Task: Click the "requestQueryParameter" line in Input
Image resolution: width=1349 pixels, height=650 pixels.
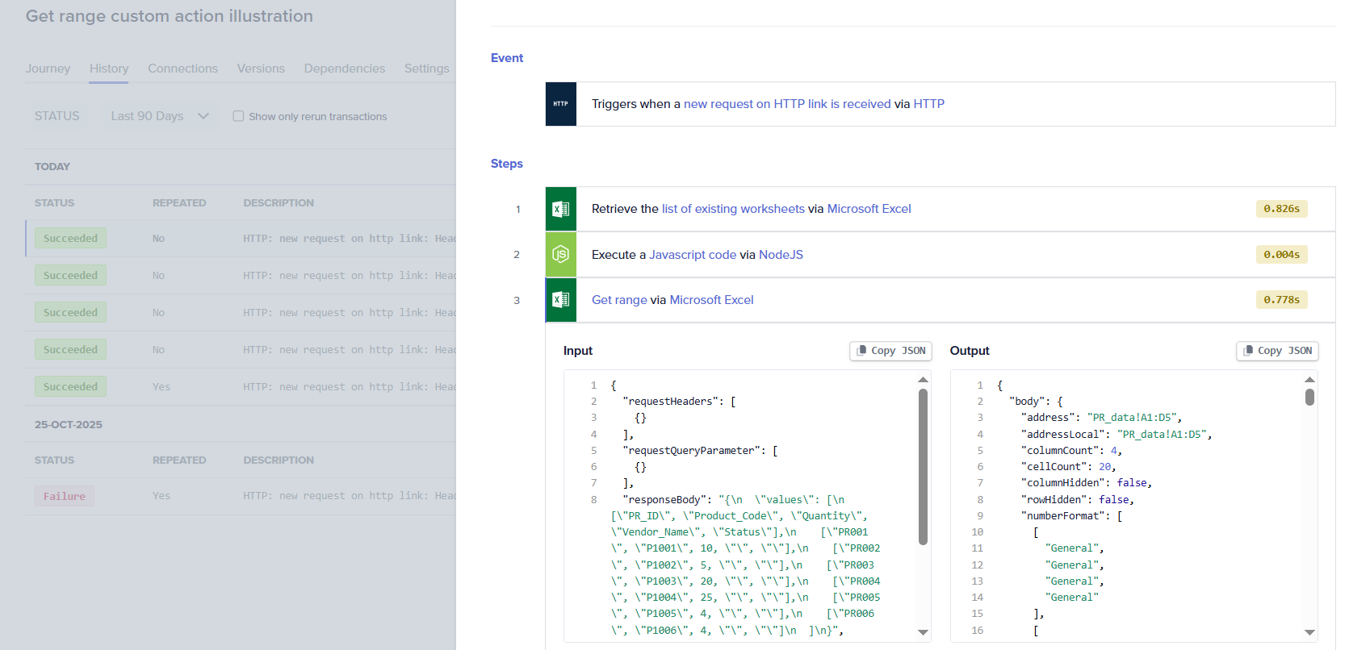Action: click(700, 451)
